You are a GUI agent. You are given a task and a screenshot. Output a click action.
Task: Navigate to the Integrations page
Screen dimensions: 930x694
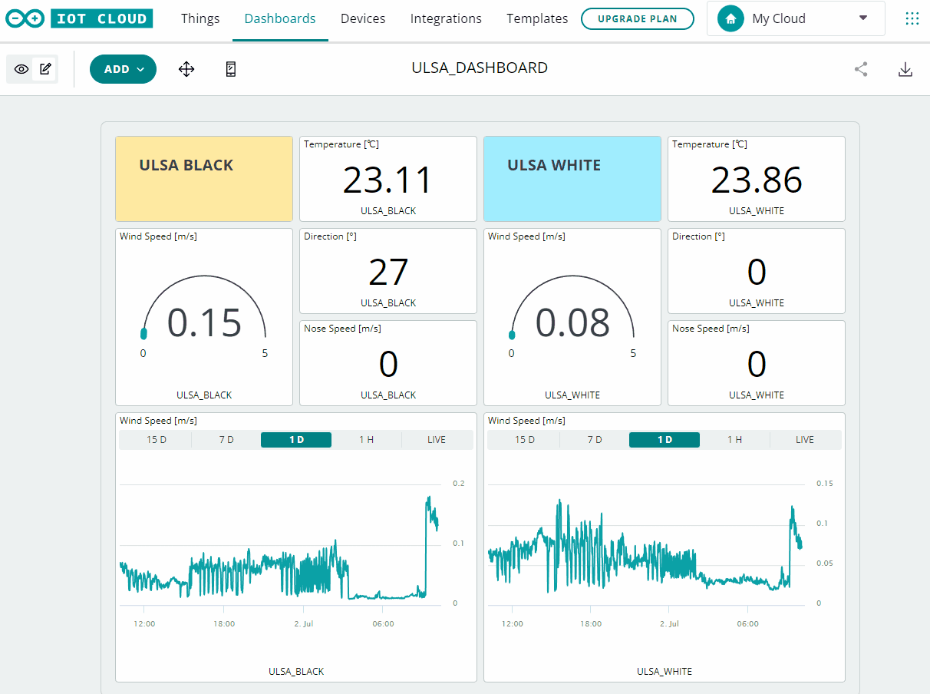coord(446,18)
